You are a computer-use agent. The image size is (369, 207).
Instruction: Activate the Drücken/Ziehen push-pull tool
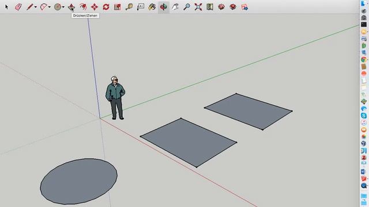coord(71,7)
